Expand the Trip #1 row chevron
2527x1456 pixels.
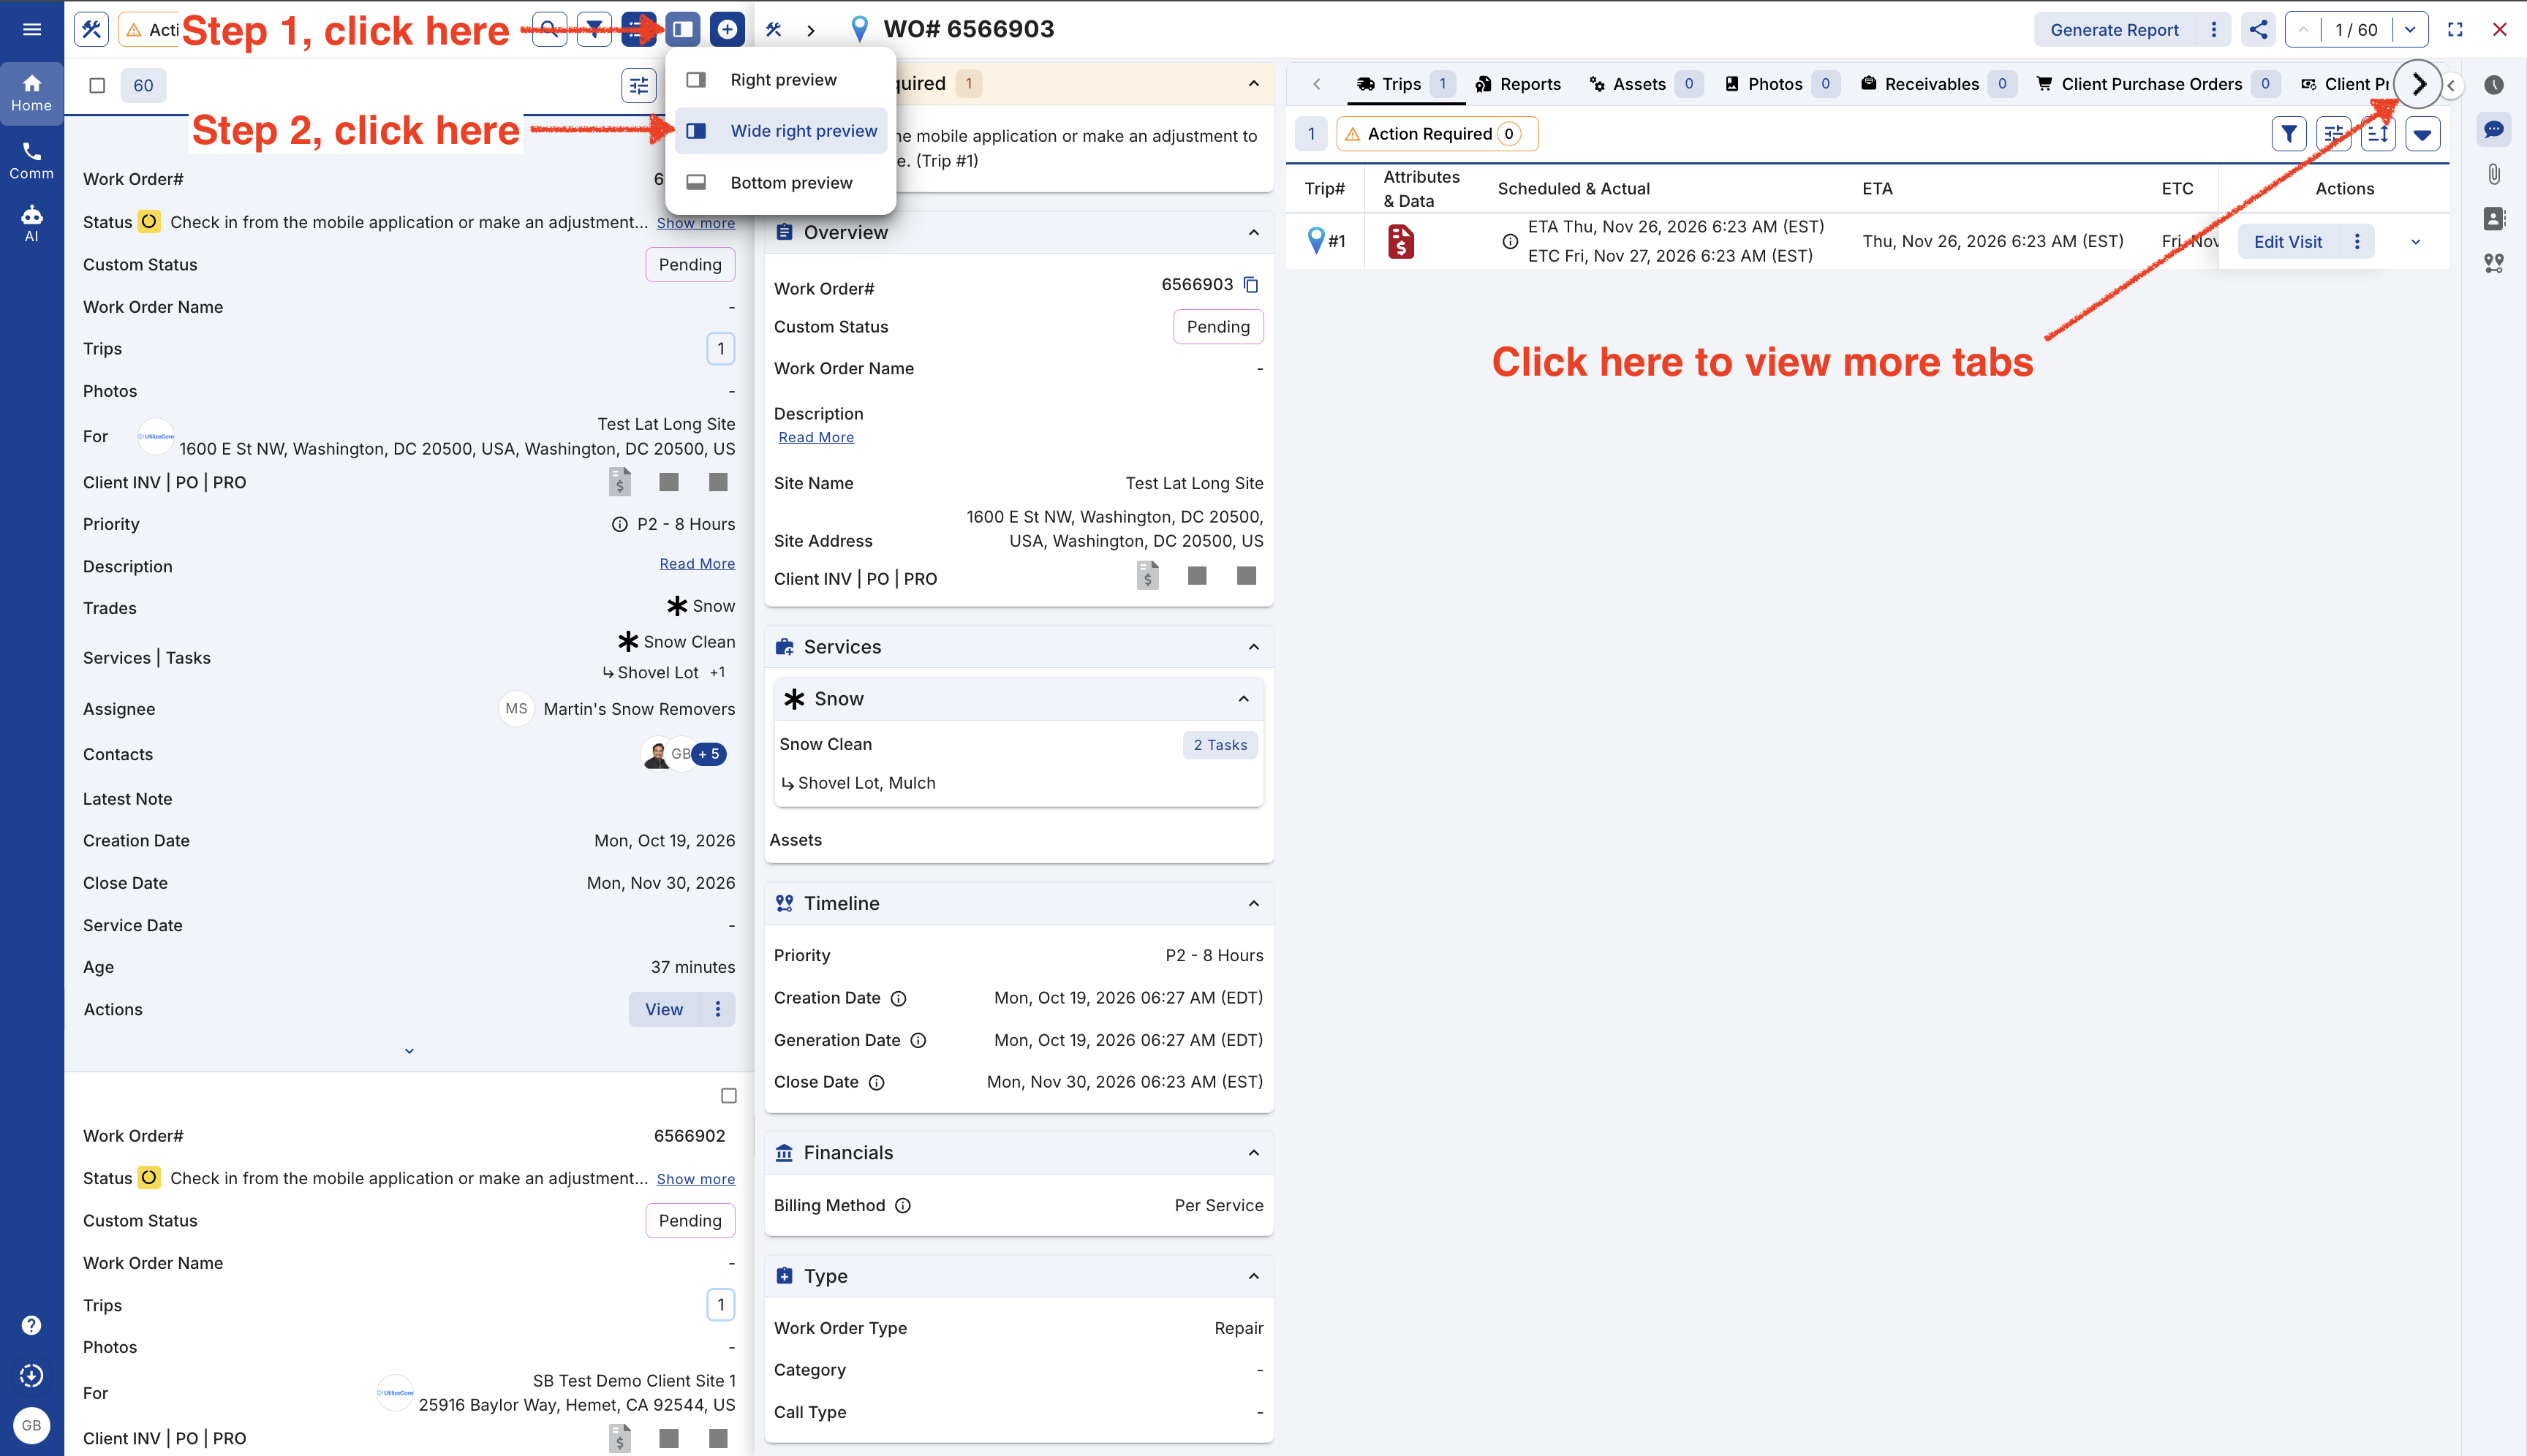click(2415, 242)
